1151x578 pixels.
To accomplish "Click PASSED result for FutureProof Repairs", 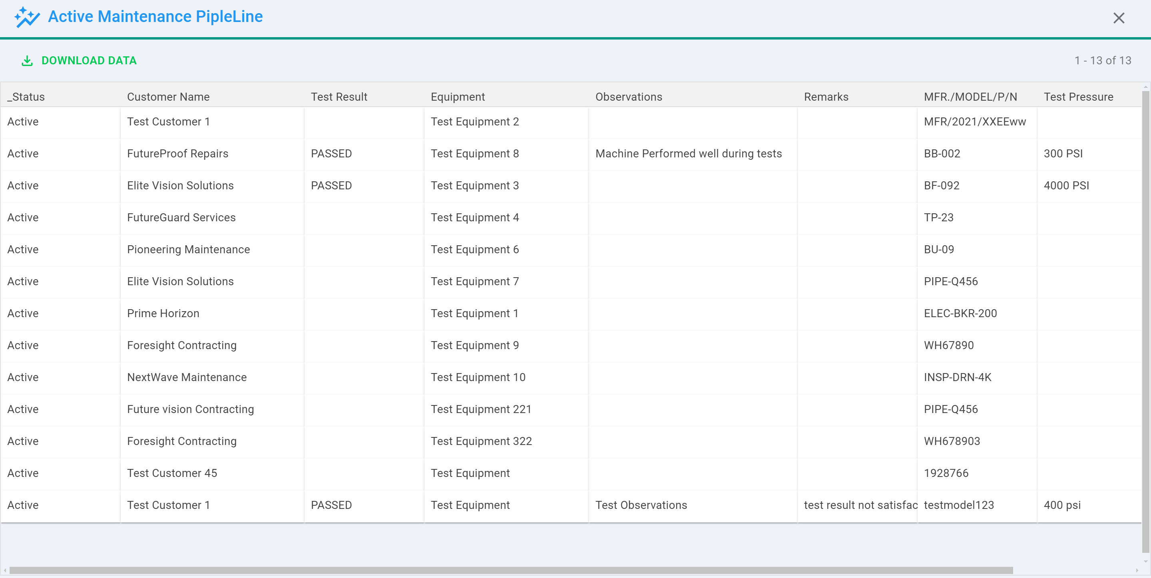I will (364, 154).
